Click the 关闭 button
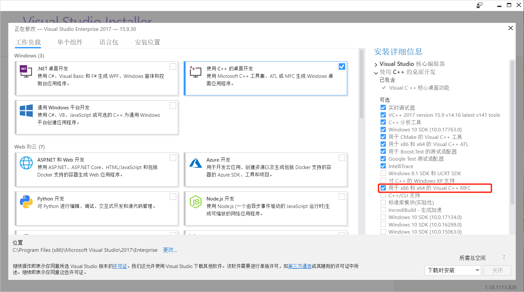Image resolution: width=524 pixels, height=292 pixels. (497, 270)
